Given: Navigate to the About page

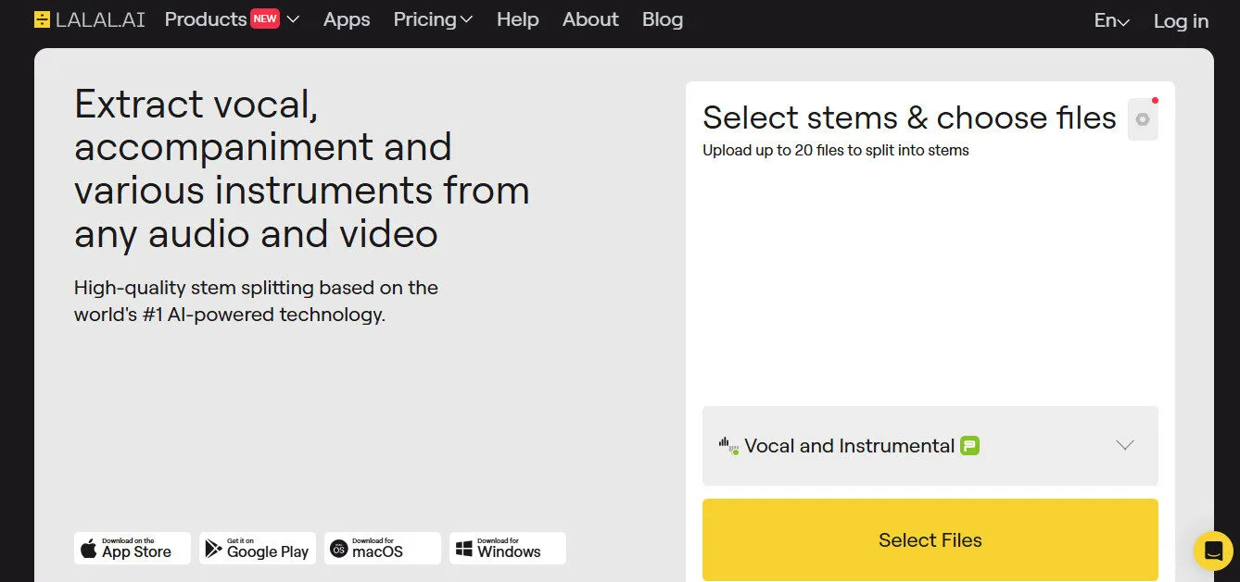Looking at the screenshot, I should tap(590, 19).
